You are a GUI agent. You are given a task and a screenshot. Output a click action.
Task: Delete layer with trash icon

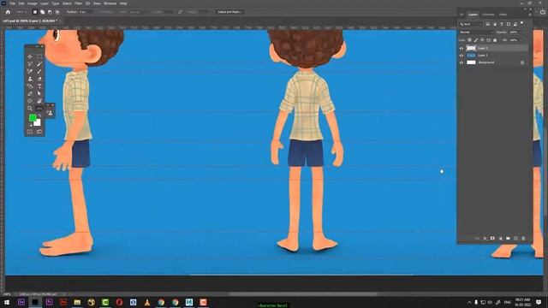[x=523, y=238]
